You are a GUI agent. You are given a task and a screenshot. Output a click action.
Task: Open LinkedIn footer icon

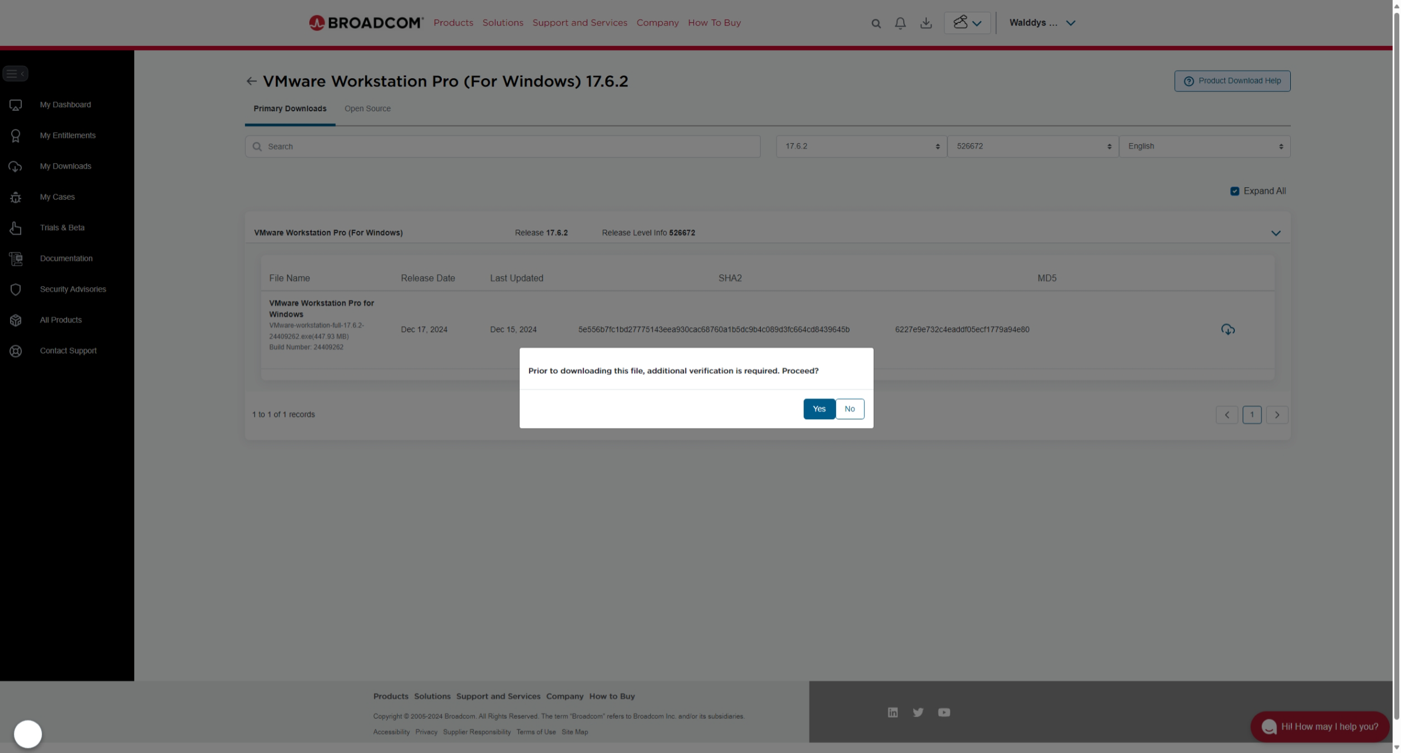coord(893,712)
